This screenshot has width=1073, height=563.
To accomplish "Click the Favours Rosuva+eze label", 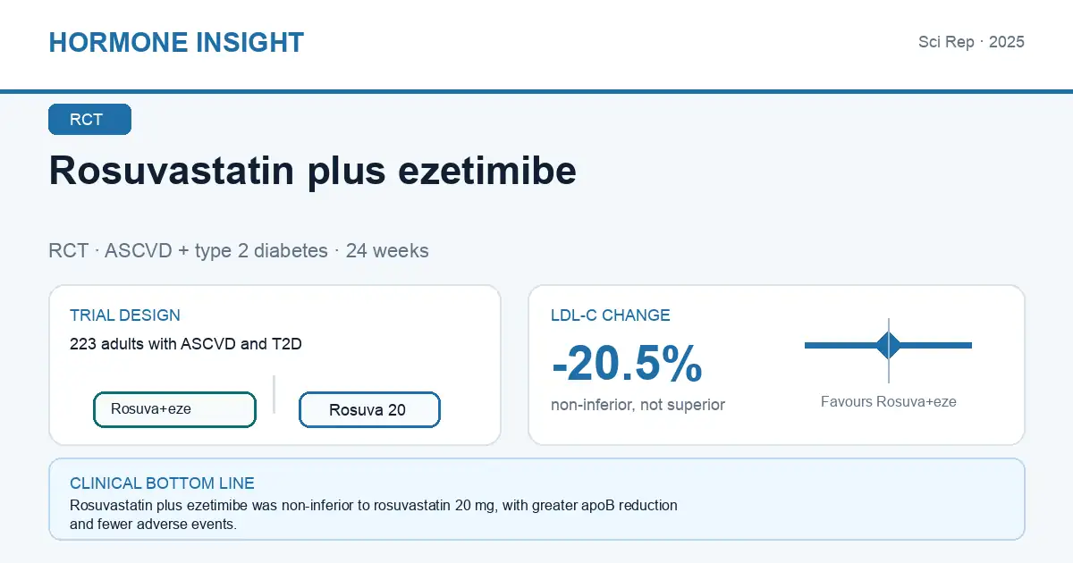I will coord(889,402).
